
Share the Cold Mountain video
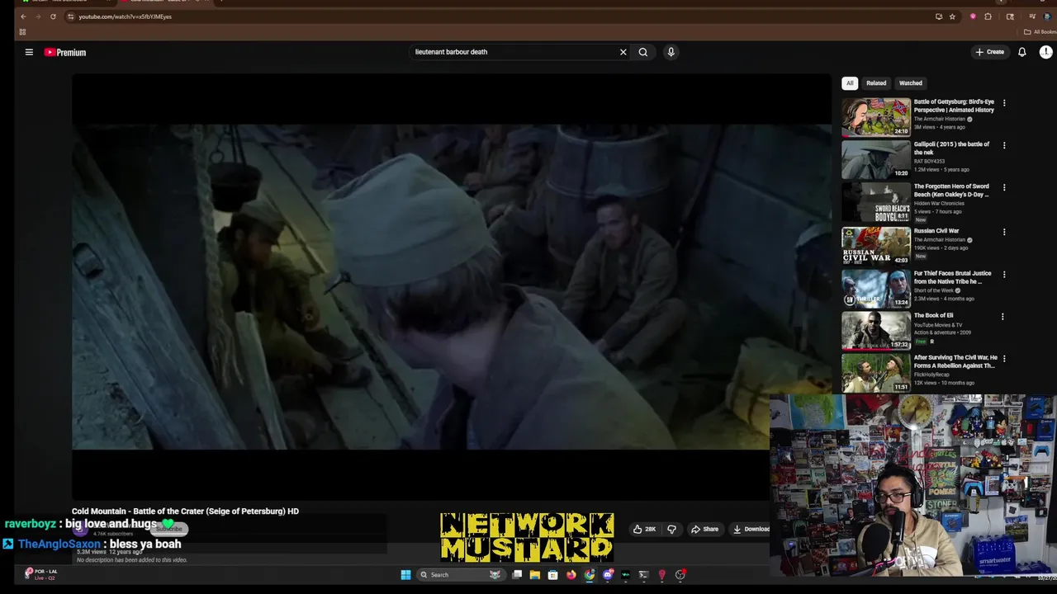point(705,529)
